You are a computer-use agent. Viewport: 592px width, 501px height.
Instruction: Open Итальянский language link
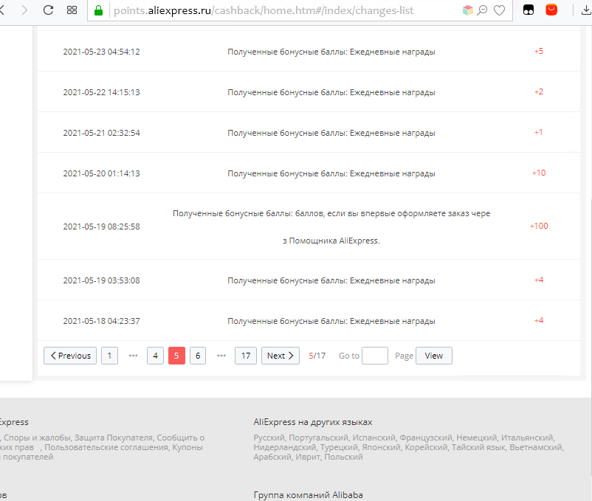pos(528,438)
